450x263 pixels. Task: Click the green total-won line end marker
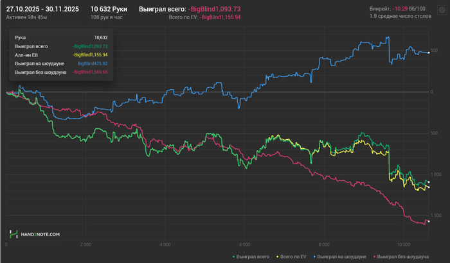tap(429, 182)
